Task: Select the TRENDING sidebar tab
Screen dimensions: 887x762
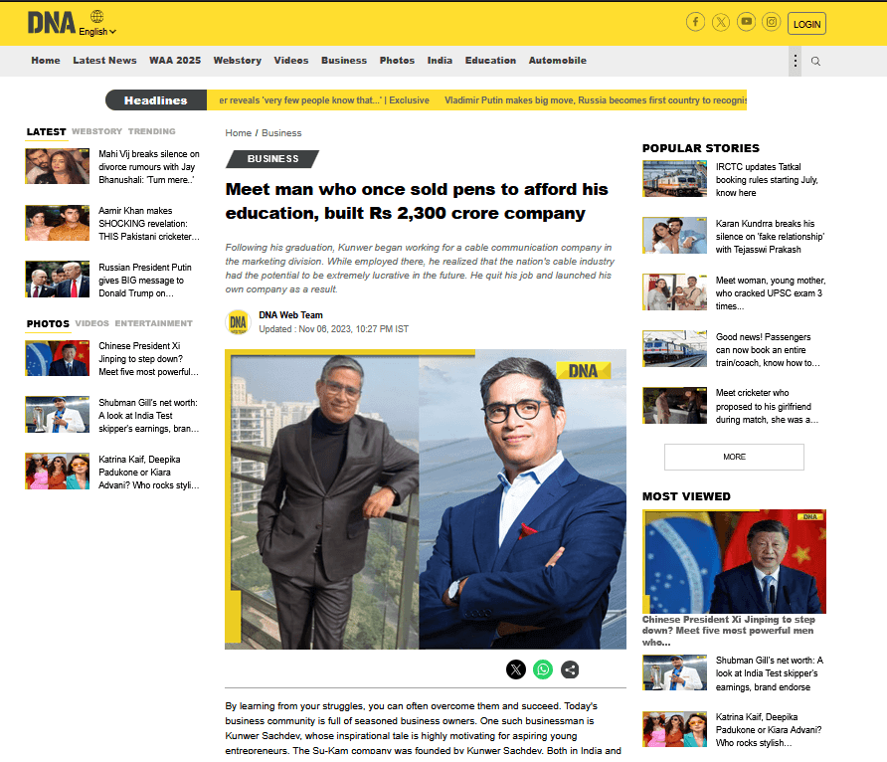Action: (x=151, y=131)
